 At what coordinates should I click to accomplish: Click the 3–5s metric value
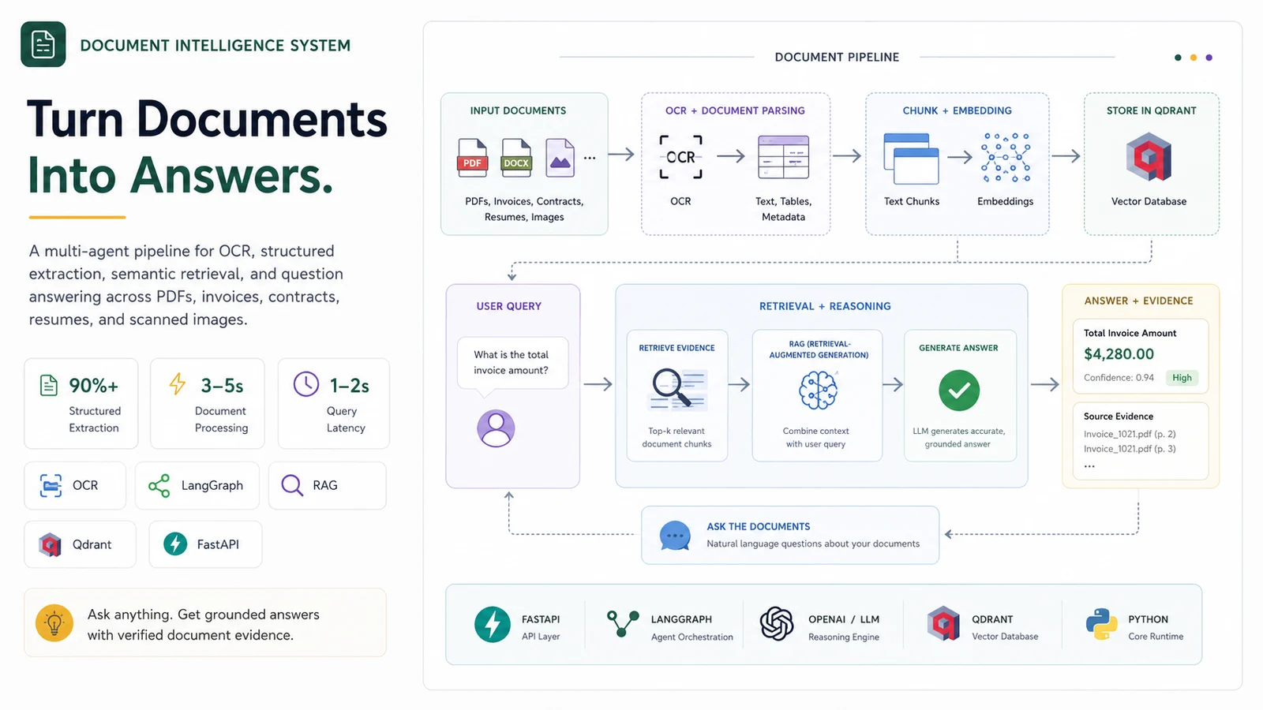(222, 386)
